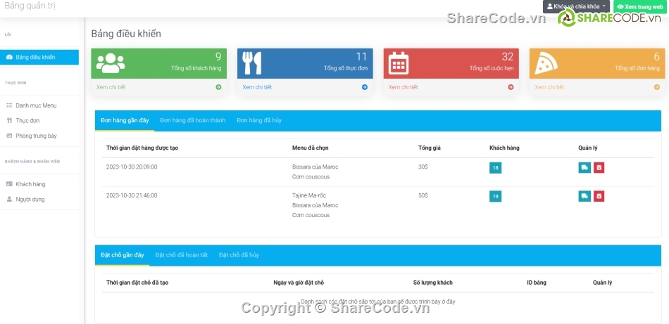Click the truck delivery icon for the 30$ order

tap(584, 168)
